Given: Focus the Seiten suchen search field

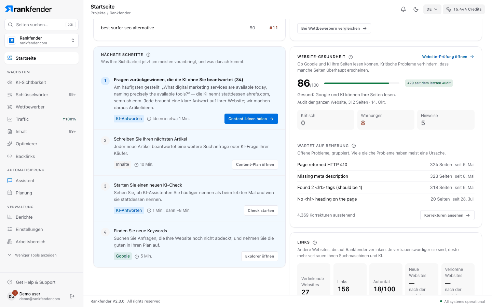Looking at the screenshot, I should point(41,25).
